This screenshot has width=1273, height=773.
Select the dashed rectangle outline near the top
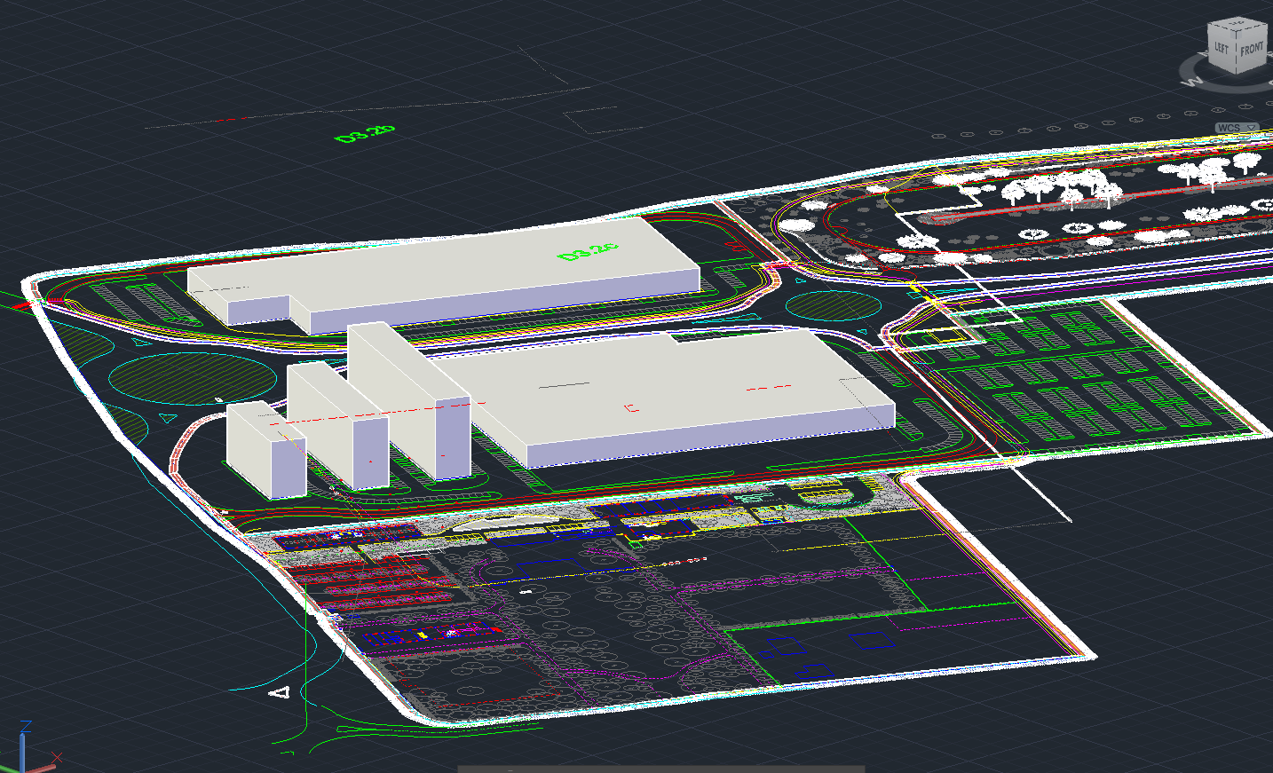603,120
